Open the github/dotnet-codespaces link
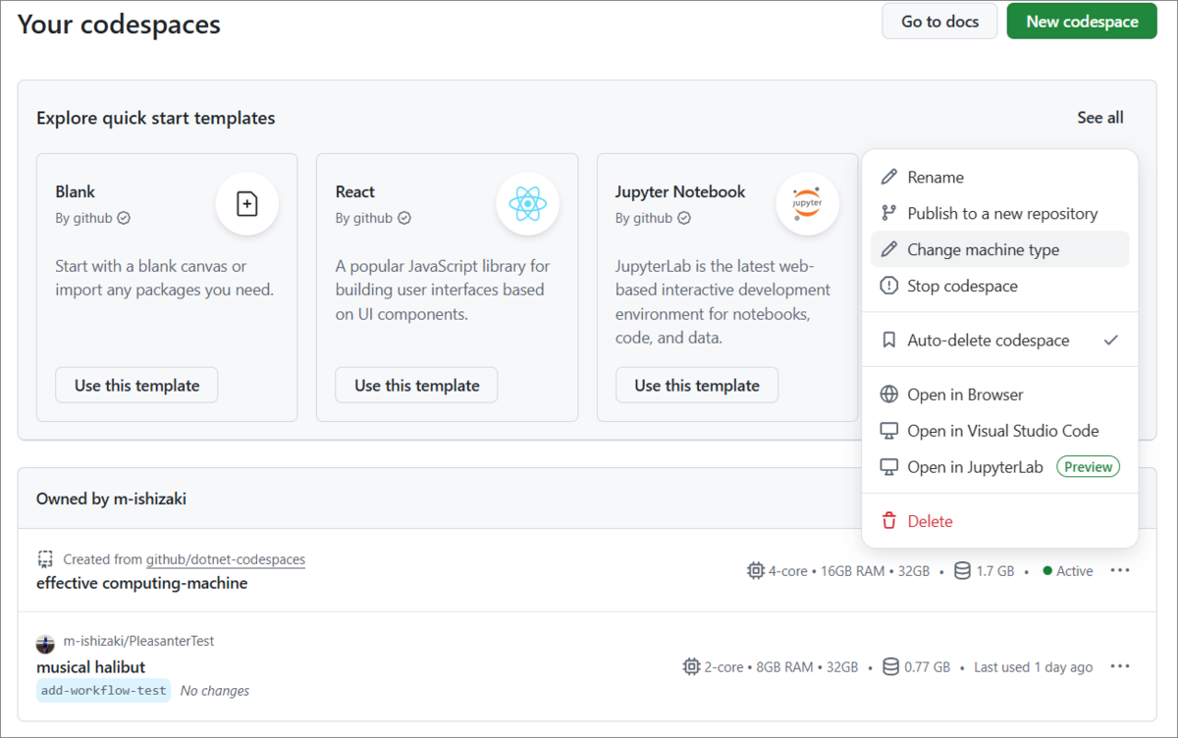1178x738 pixels. click(226, 559)
